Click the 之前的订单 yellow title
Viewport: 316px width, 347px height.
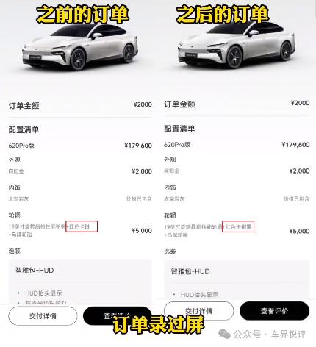tap(82, 15)
